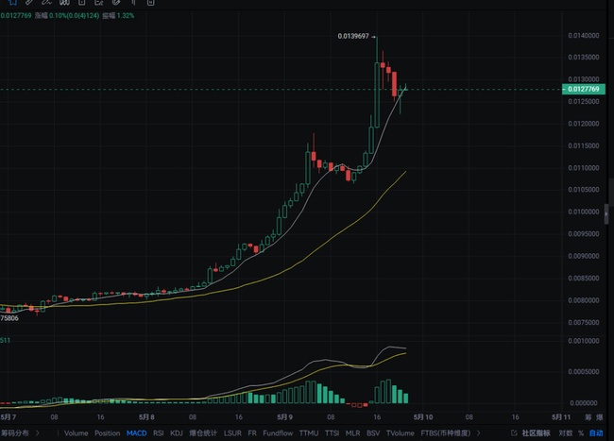Switch to the KDJ indicator tab

click(177, 433)
